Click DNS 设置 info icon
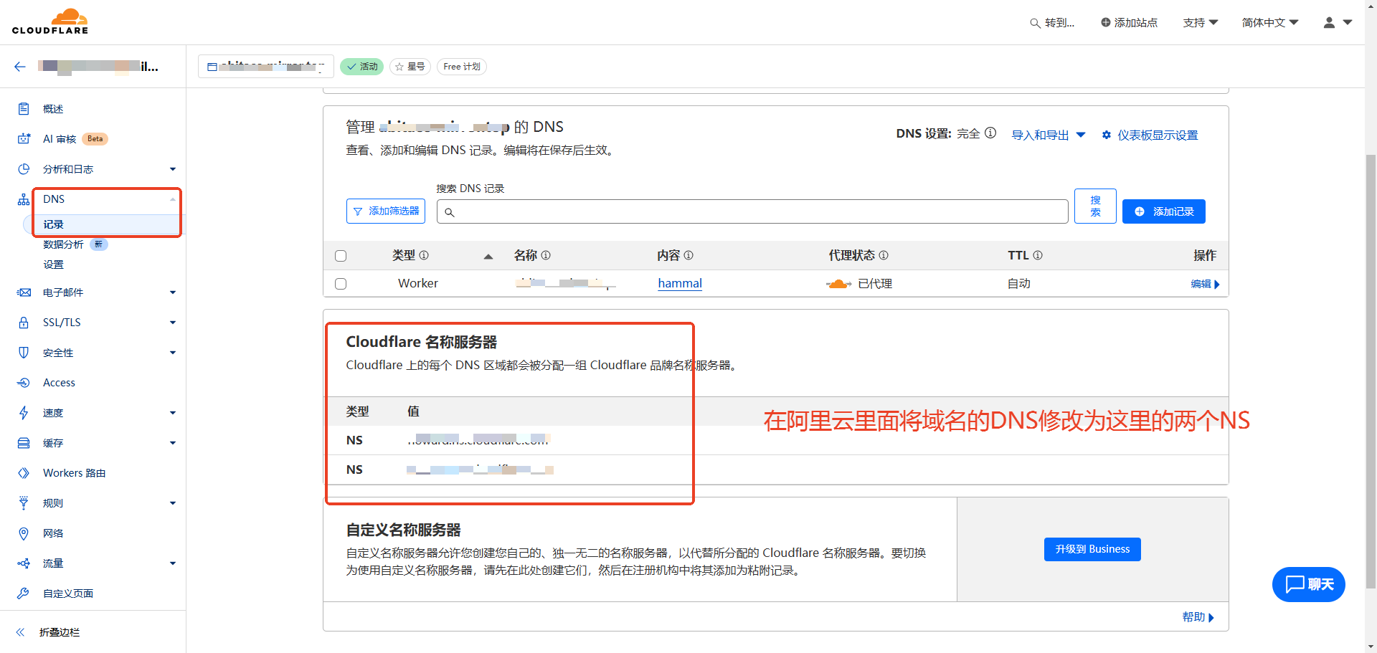Image resolution: width=1377 pixels, height=653 pixels. point(990,133)
